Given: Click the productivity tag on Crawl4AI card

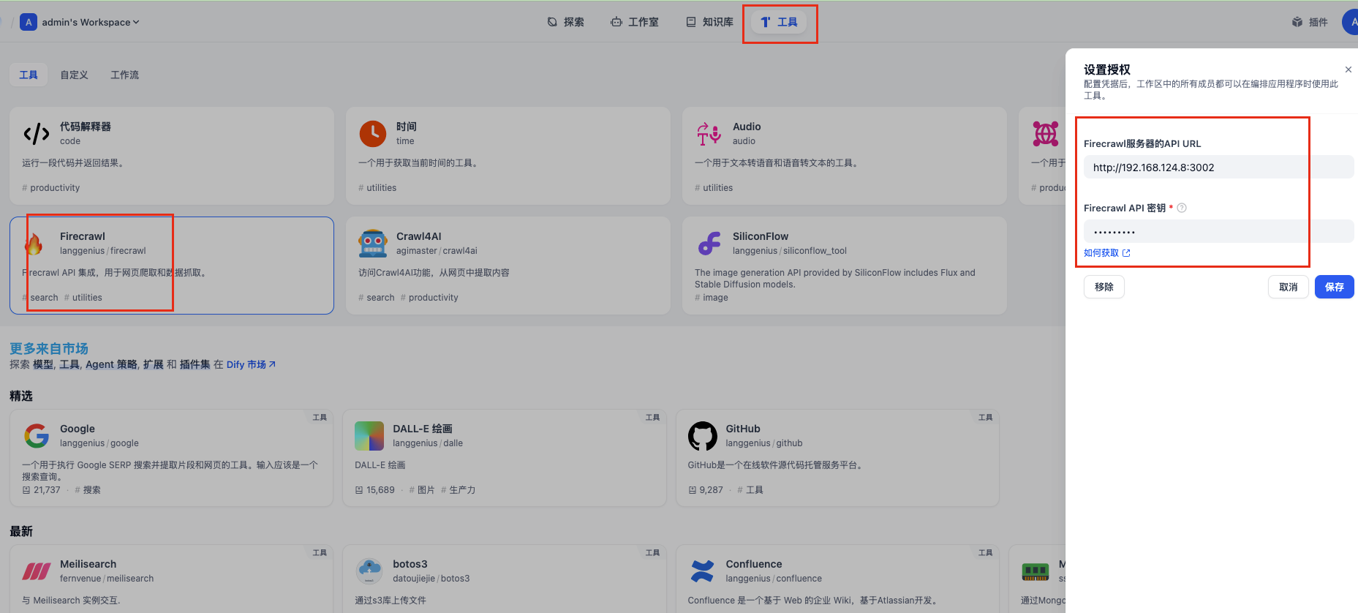Looking at the screenshot, I should [430, 298].
